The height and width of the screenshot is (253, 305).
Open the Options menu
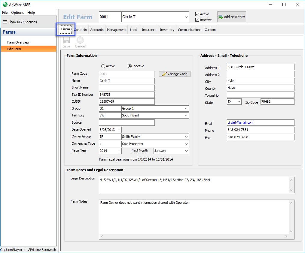pyautogui.click(x=17, y=13)
